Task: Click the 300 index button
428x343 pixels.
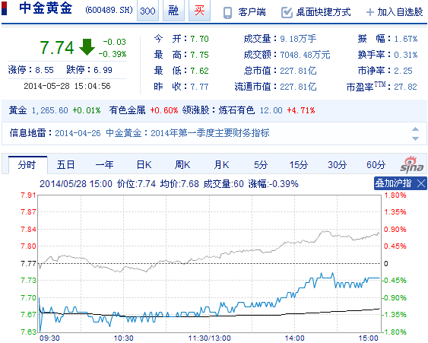Action: coord(147,11)
